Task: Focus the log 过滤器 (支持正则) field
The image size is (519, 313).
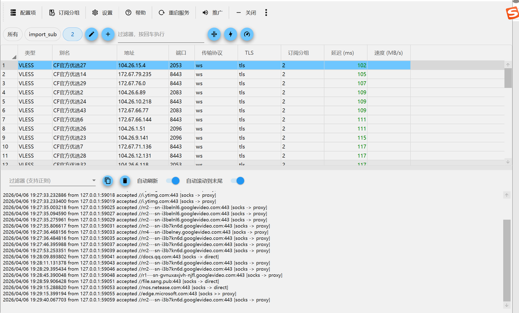Action: coord(49,180)
